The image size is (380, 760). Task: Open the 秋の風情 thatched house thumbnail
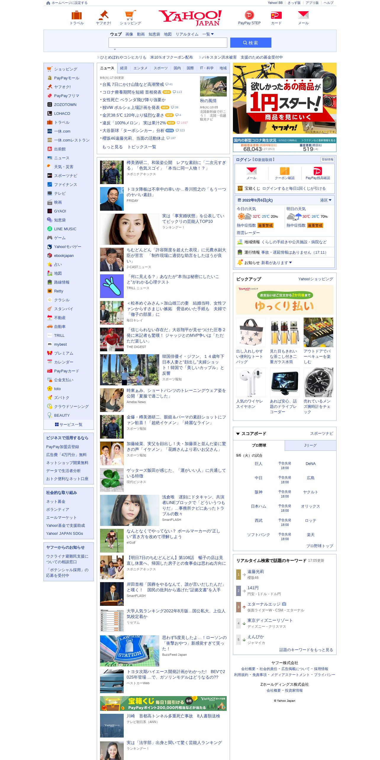[x=213, y=86]
